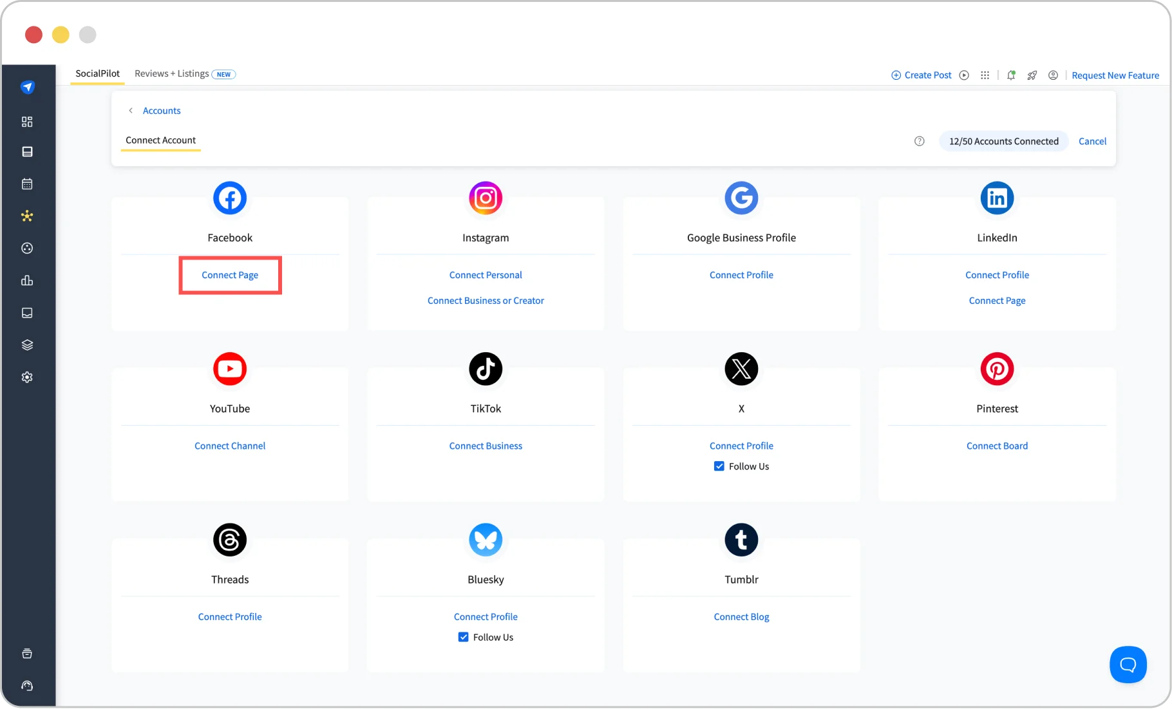This screenshot has height=709, width=1172.
Task: Click the help question mark icon
Action: pyautogui.click(x=919, y=141)
